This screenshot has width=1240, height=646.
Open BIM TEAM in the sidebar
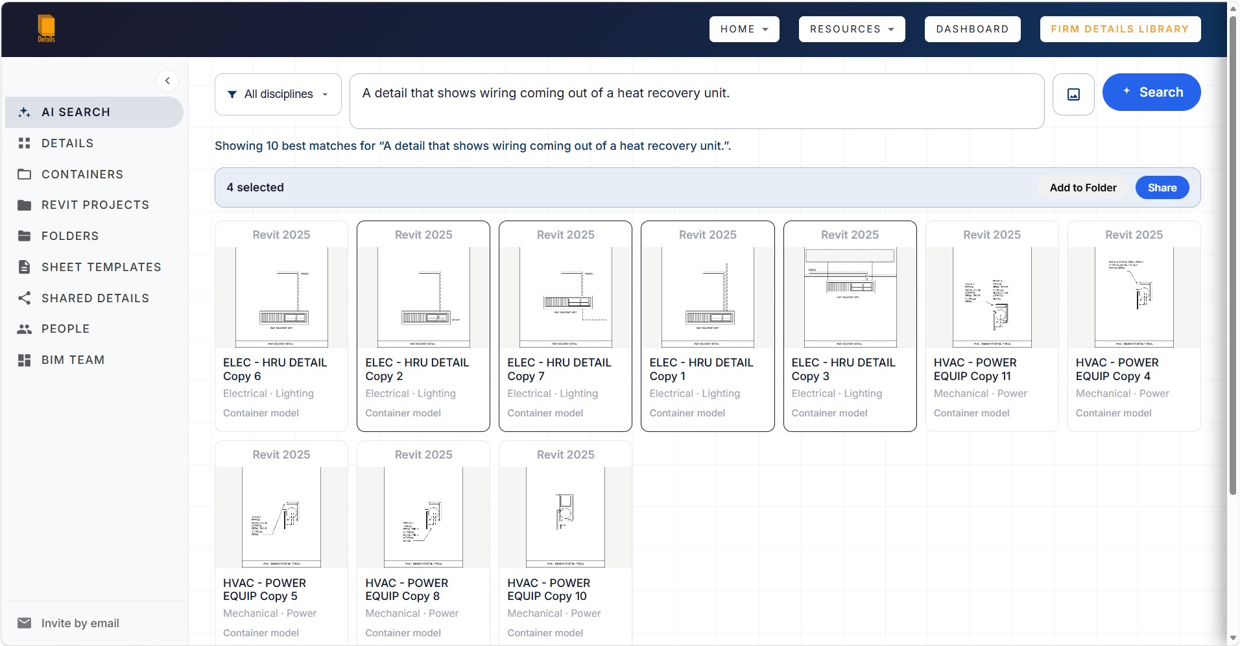[94, 360]
